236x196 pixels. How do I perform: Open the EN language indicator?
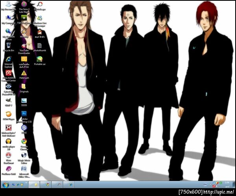coord(205,185)
